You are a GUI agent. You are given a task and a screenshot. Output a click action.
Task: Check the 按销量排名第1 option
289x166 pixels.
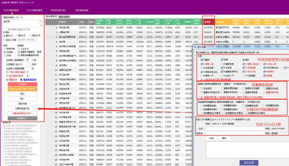(201, 106)
